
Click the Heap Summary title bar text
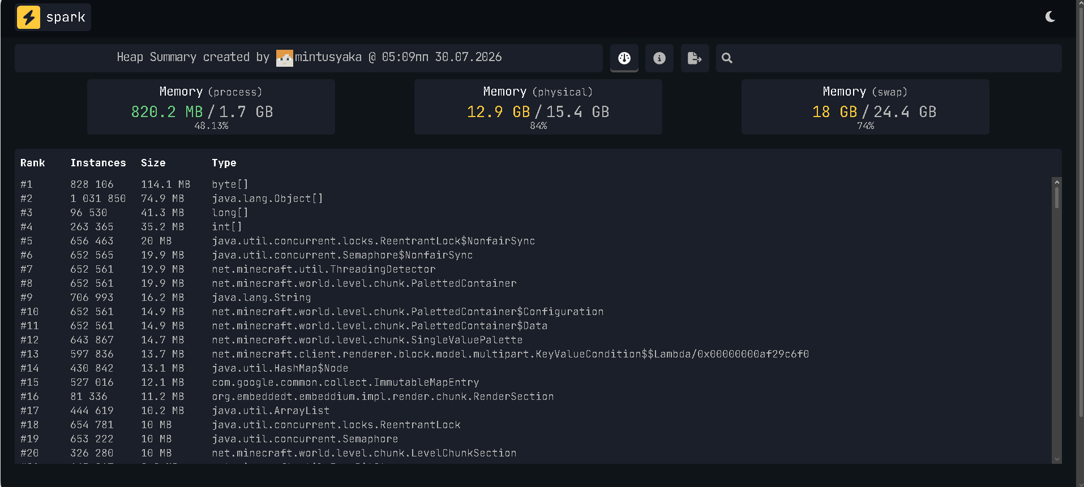click(309, 57)
